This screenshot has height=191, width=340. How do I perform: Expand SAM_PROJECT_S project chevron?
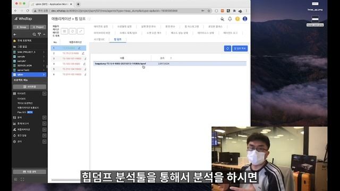click(x=44, y=52)
